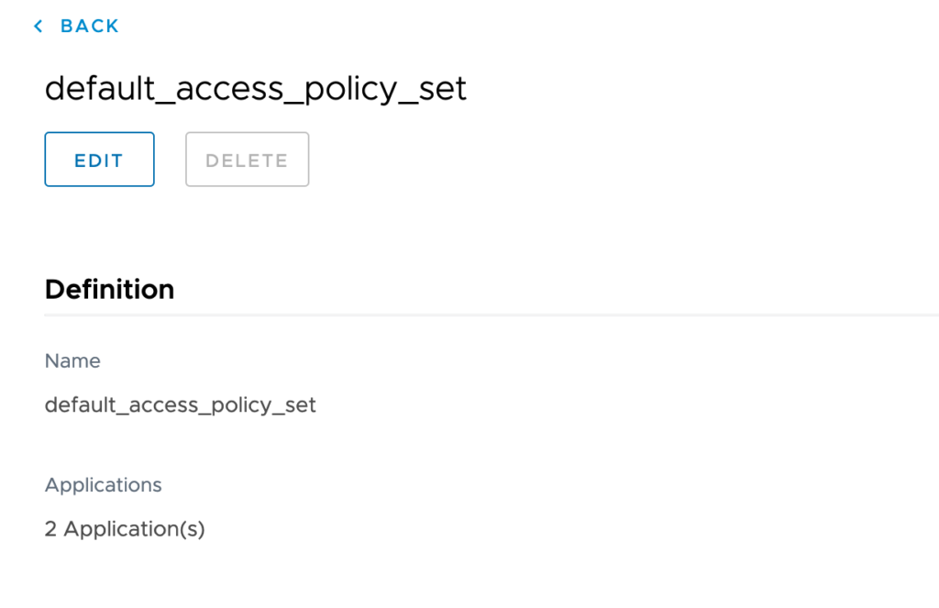Edit the default_access_policy_set policy

99,160
